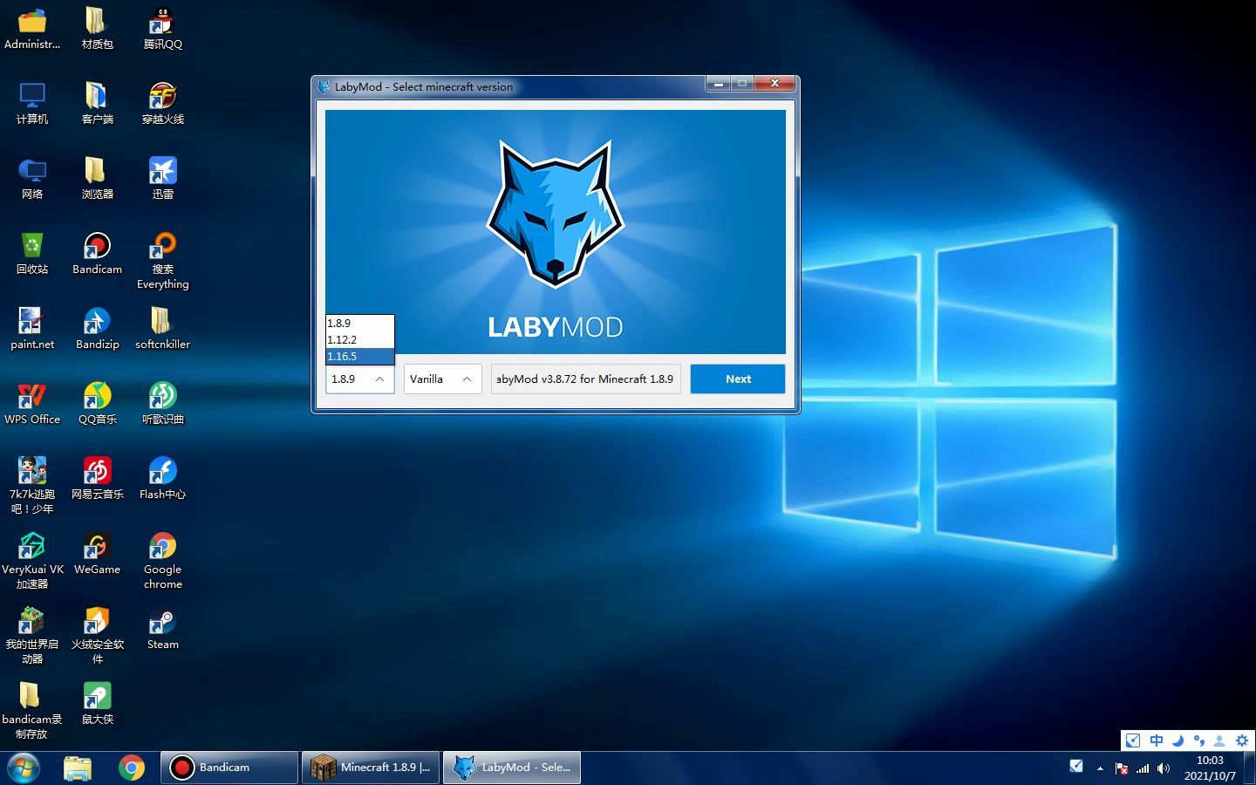Select the 计算机 desktop icon

(x=32, y=104)
